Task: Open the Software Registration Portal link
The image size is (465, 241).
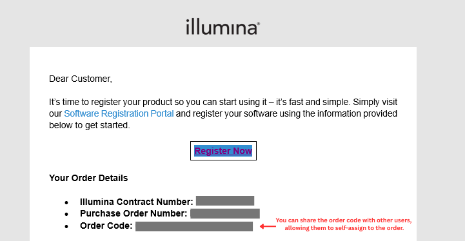Action: (119, 113)
